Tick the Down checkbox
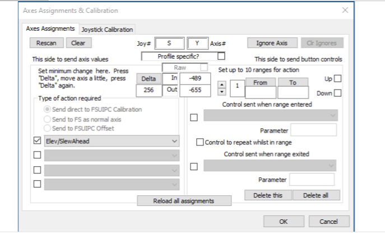 tap(337, 93)
